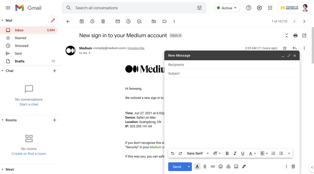
Task: Toggle formatting options button
Action: 197,166
